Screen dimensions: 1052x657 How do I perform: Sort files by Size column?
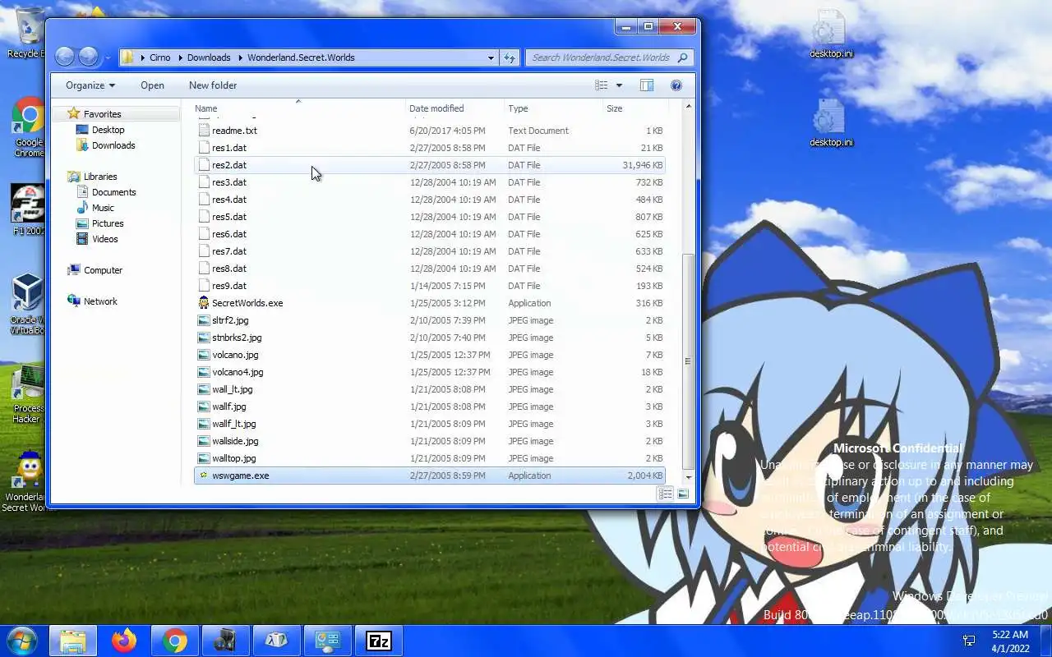point(634,108)
